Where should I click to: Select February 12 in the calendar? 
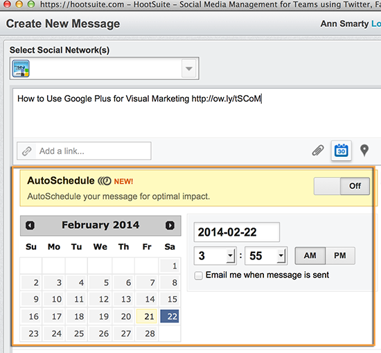coord(100,299)
